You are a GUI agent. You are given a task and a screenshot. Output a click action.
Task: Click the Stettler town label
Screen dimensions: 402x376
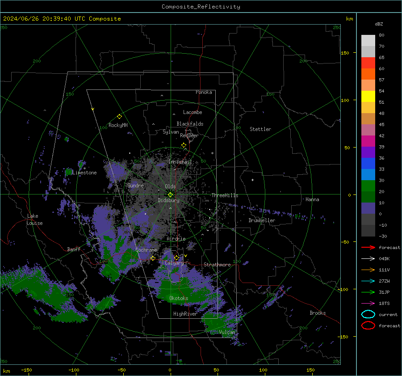pyautogui.click(x=260, y=129)
